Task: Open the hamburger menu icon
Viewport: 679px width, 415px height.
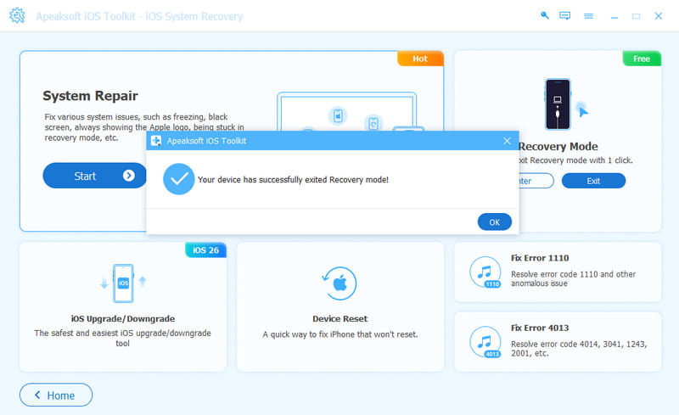Action: 588,16
